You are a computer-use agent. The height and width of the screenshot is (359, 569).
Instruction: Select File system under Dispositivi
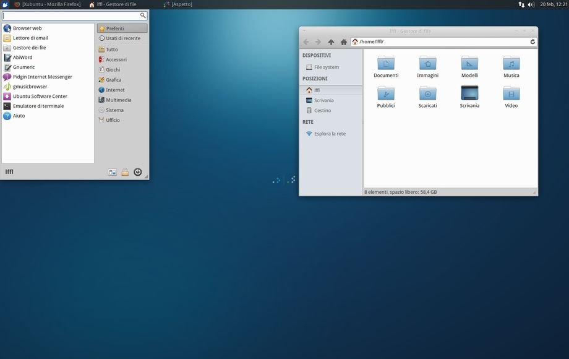click(x=326, y=67)
